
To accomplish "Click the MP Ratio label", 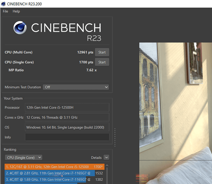I will pos(16,70).
